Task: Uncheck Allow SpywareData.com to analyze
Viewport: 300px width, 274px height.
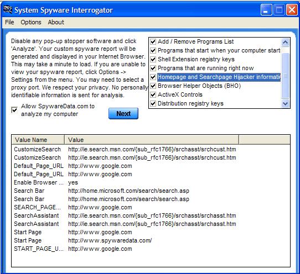Action: click(x=14, y=110)
